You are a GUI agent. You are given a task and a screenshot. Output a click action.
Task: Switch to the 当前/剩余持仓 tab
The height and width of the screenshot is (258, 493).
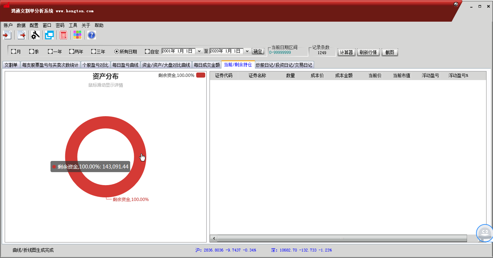point(238,65)
